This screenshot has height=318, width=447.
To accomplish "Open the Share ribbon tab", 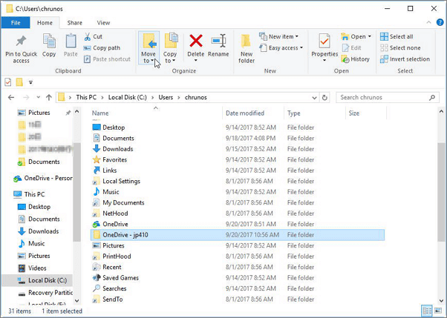I will tap(75, 23).
